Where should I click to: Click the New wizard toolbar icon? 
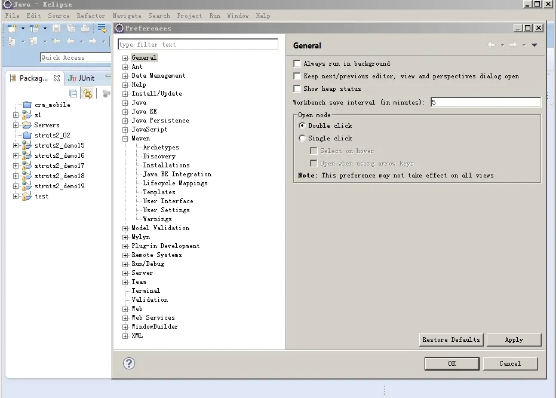(12, 28)
